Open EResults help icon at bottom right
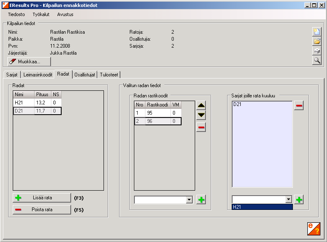327x242 pixels. (314, 229)
